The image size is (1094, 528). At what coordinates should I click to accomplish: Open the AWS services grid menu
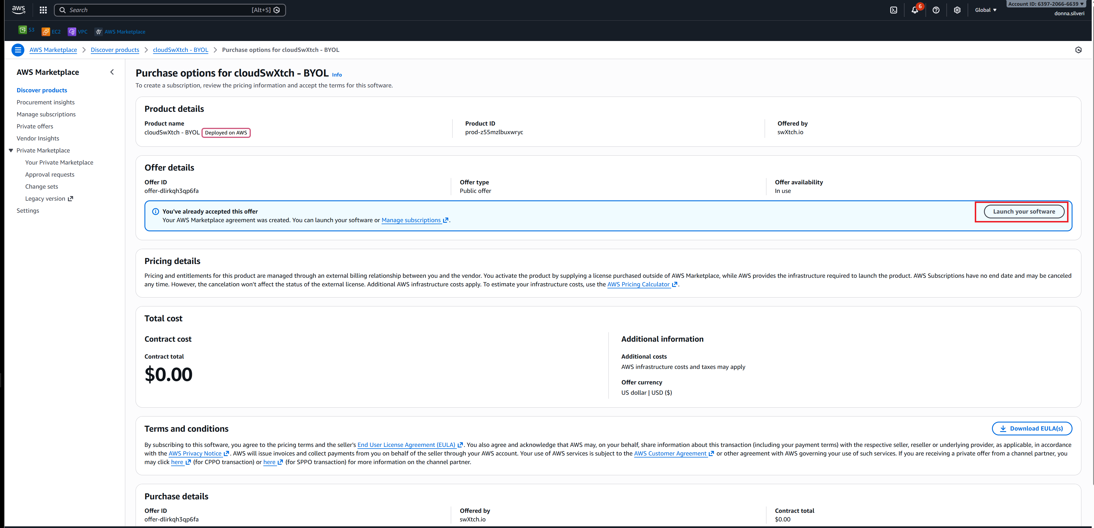43,10
